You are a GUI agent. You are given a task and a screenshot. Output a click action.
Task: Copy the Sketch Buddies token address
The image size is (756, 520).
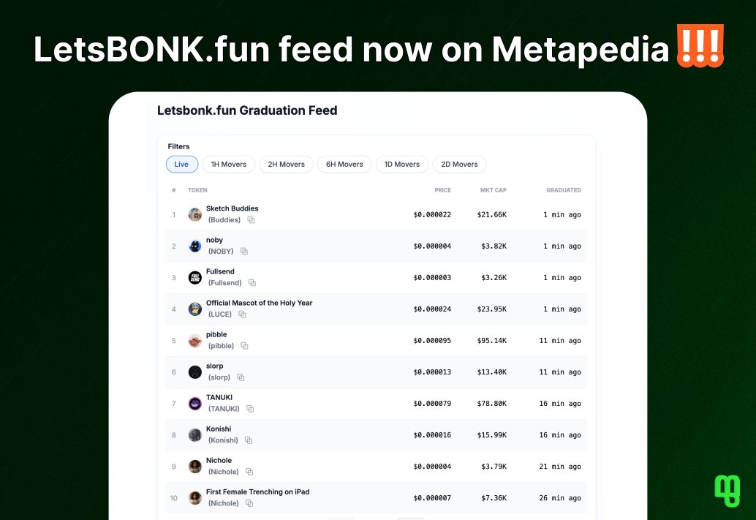tap(251, 219)
